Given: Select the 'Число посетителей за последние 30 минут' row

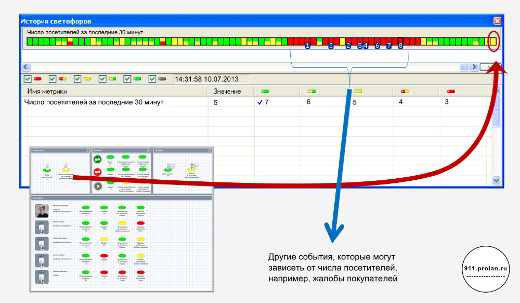Looking at the screenshot, I should pyautogui.click(x=94, y=102).
